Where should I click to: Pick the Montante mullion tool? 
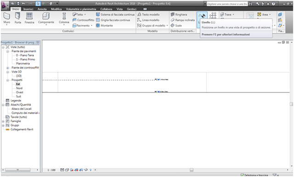[x=104, y=26]
